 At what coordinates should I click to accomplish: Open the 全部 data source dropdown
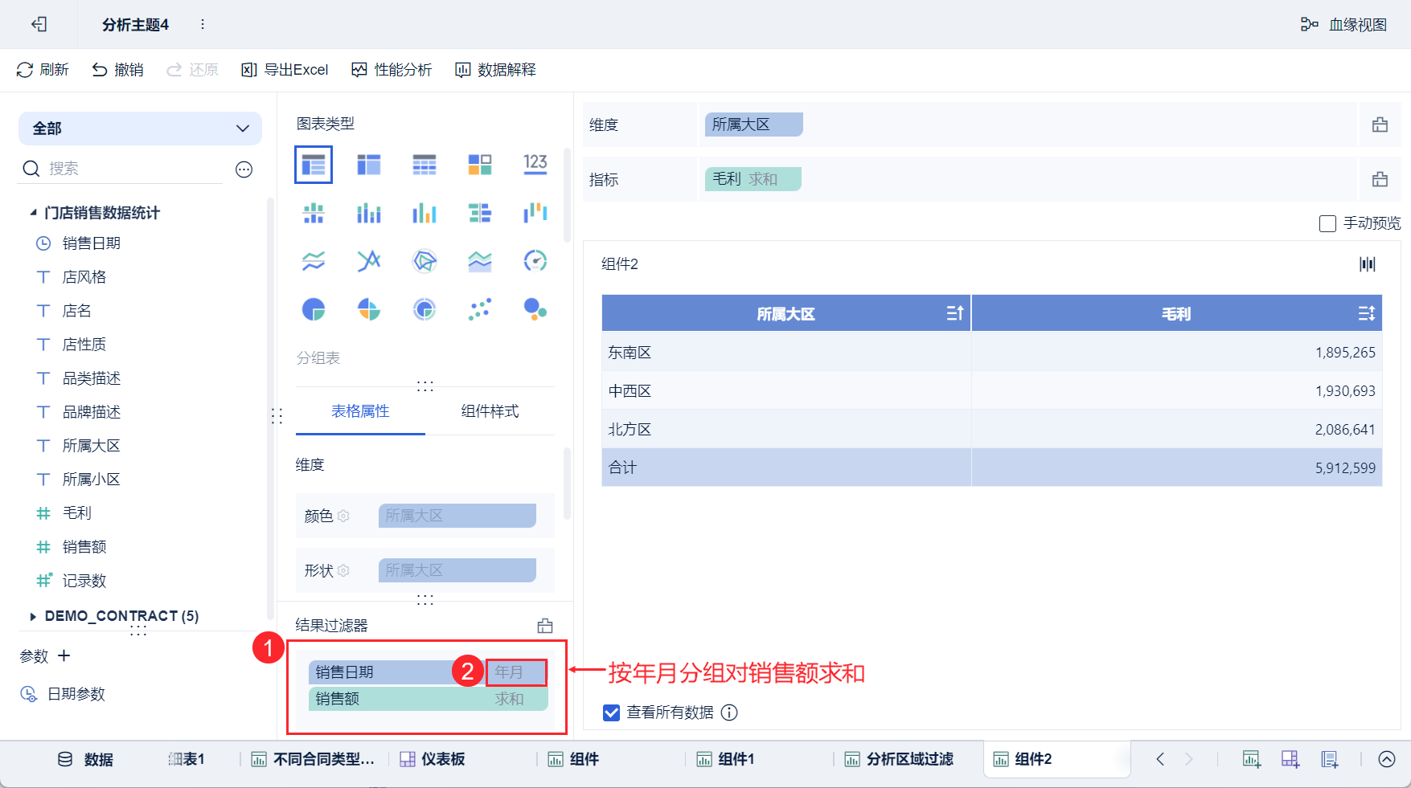pyautogui.click(x=140, y=129)
